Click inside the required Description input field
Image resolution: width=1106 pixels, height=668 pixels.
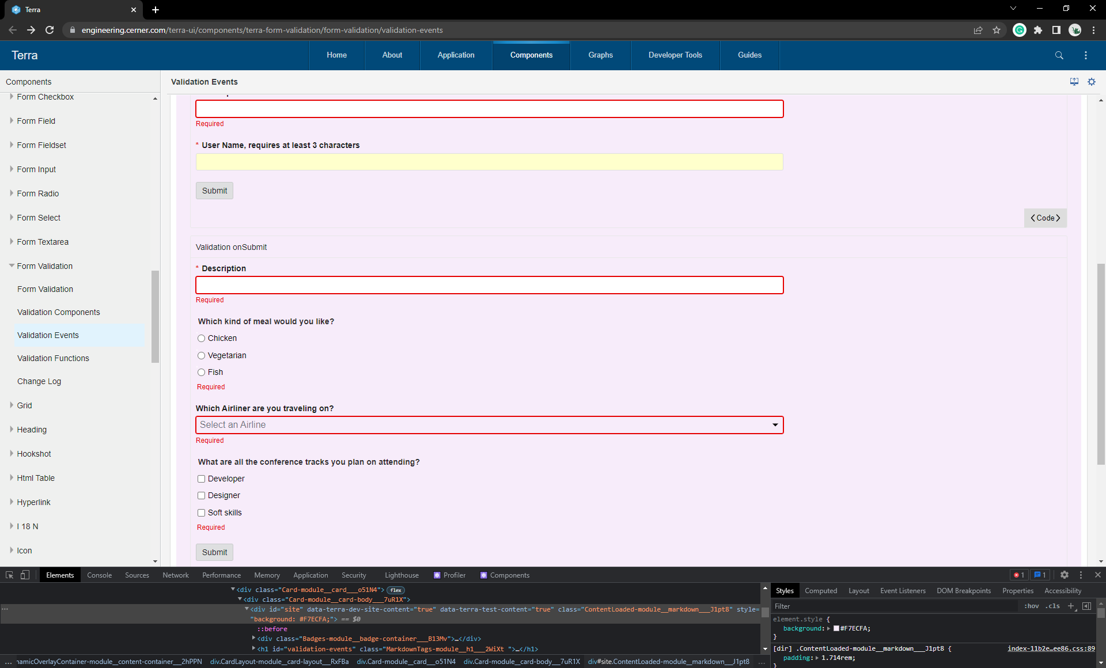[x=489, y=285]
